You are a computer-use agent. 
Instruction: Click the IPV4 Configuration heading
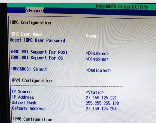(x=32, y=81)
